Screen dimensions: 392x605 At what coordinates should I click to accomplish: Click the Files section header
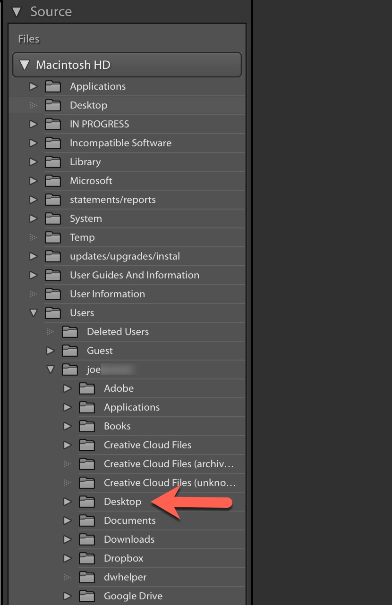(28, 39)
